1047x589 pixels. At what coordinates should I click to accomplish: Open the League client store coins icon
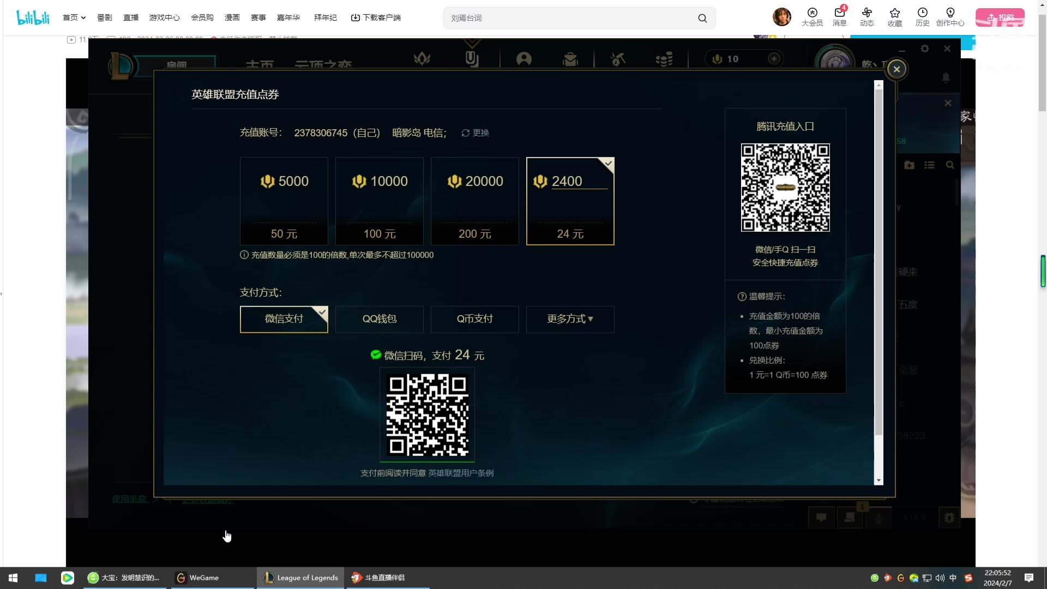[664, 59]
